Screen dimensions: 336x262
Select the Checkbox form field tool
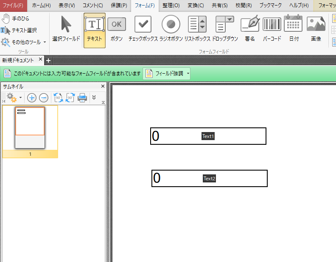coord(143,29)
